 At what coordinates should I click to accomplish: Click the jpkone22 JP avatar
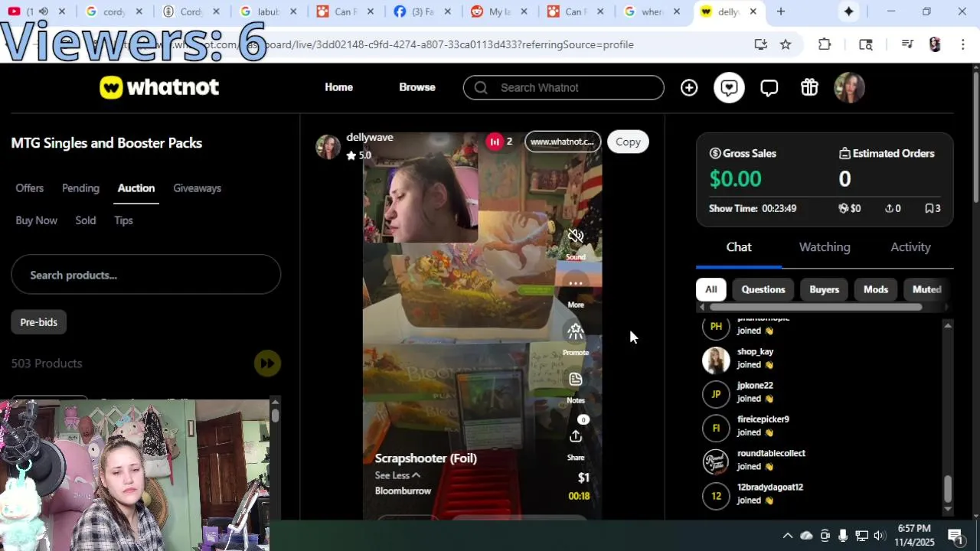(716, 394)
